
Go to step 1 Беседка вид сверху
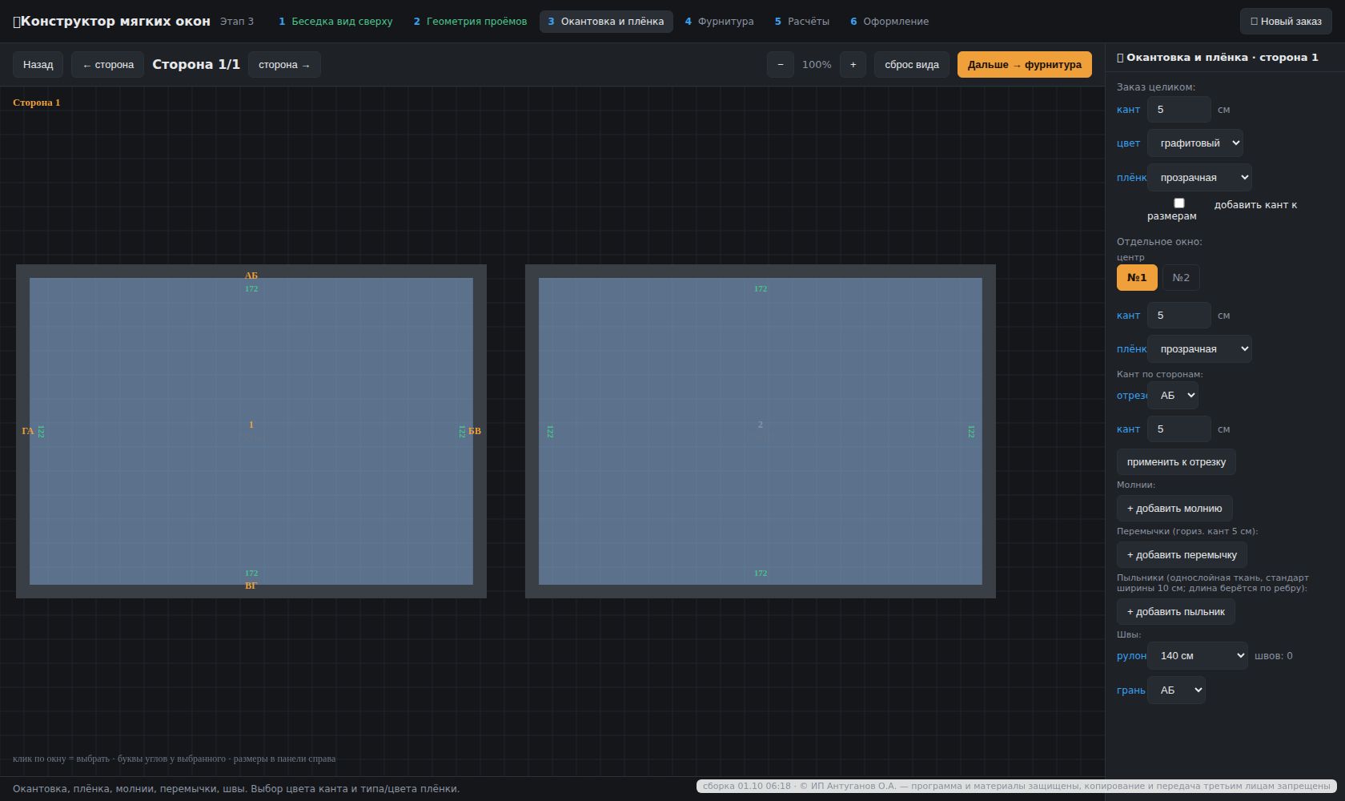tap(335, 22)
